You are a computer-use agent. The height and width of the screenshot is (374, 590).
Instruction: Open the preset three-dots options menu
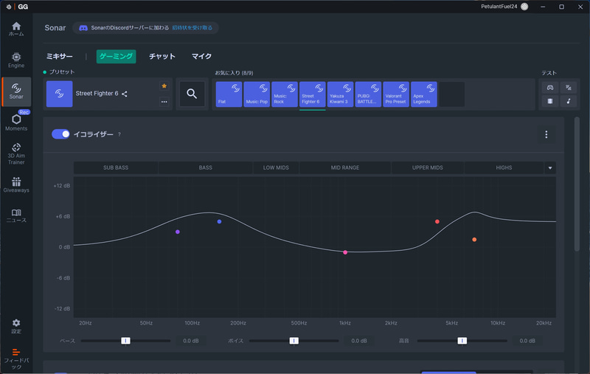[x=164, y=102]
